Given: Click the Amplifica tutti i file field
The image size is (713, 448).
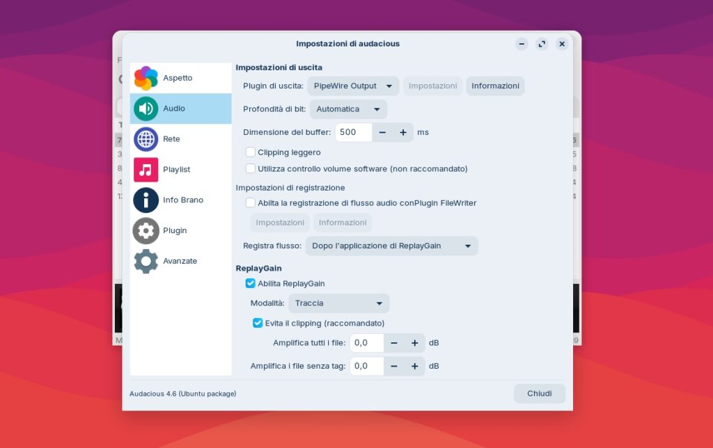Looking at the screenshot, I should (x=367, y=343).
